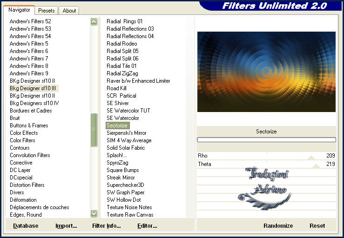The width and height of the screenshot is (344, 238).
Task: Select Distortion Filters category
Action: click(x=27, y=185)
